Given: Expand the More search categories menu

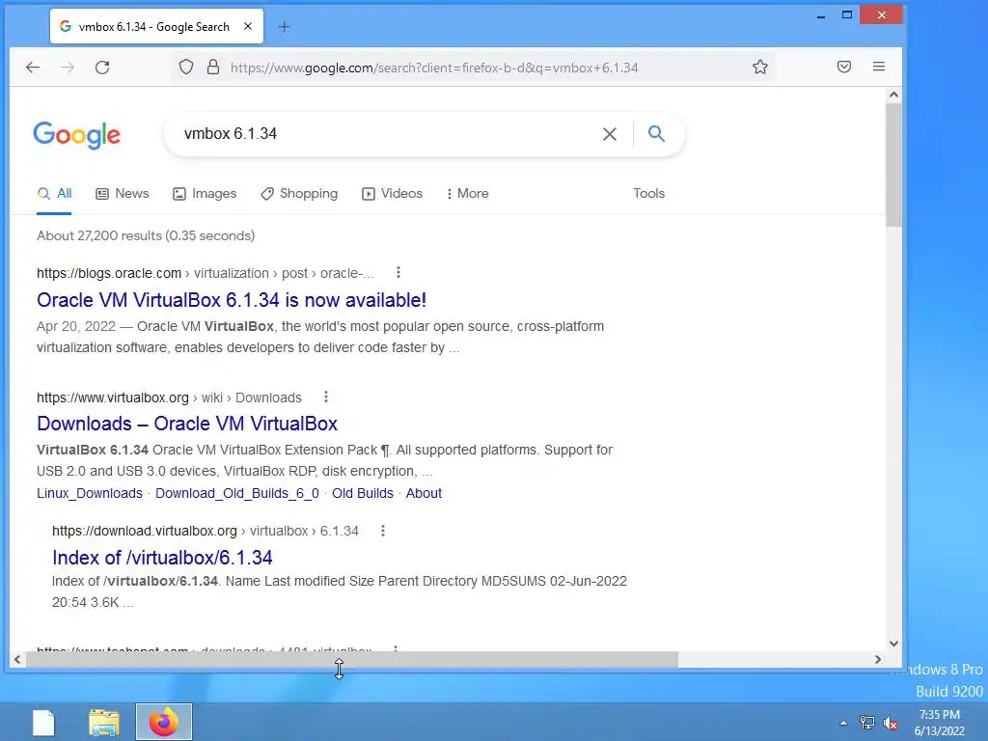Looking at the screenshot, I should point(468,193).
